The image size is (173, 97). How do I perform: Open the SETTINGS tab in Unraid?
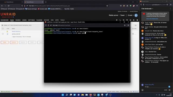(31, 20)
